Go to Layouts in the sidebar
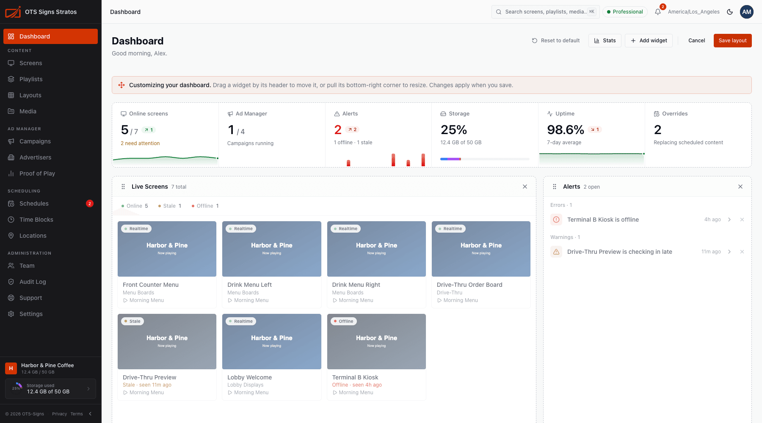 50,95
